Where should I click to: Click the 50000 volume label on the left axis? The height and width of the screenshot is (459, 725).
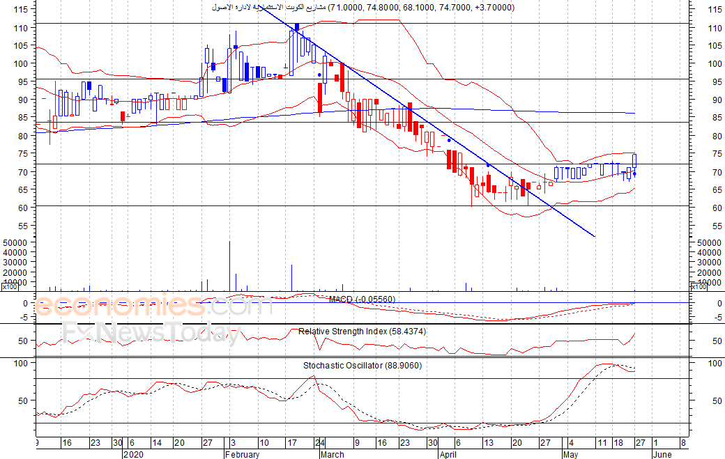click(x=15, y=242)
